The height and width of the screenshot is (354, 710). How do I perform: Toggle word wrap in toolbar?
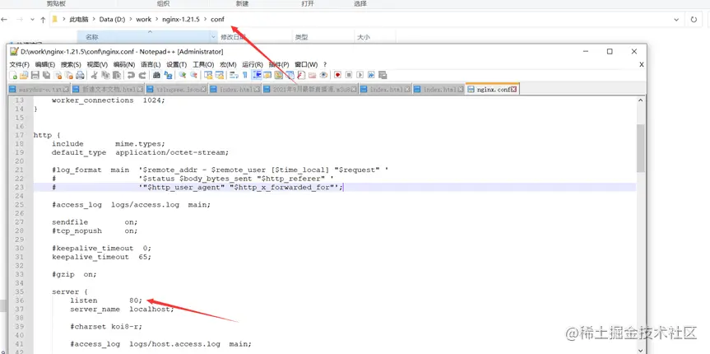pos(233,75)
